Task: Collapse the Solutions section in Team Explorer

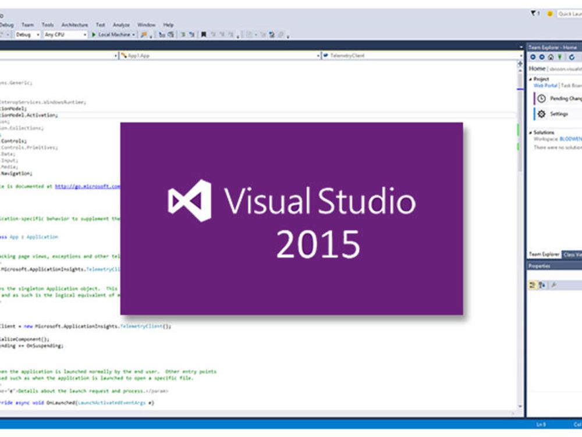Action: (530, 133)
